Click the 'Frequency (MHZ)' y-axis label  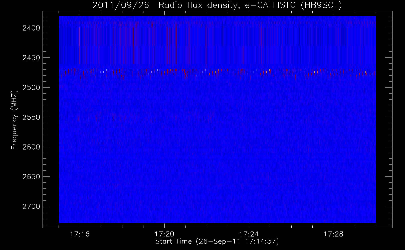pos(14,120)
